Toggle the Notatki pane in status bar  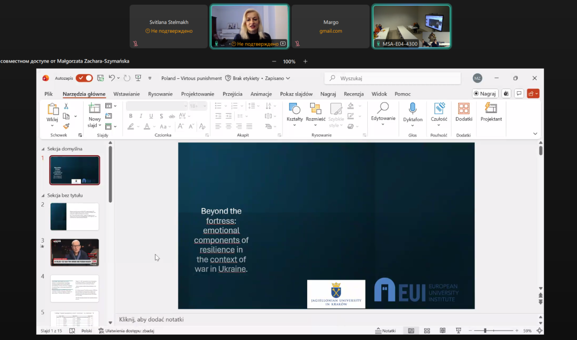(386, 331)
